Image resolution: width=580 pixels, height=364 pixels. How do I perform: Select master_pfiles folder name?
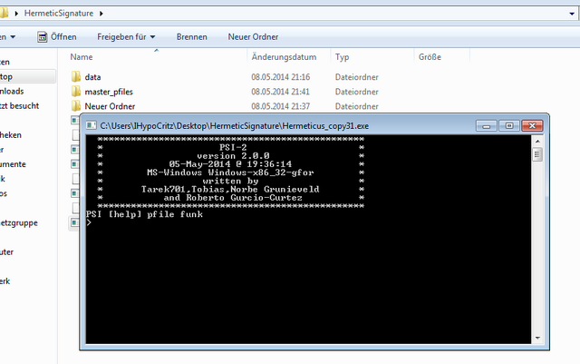pos(109,92)
